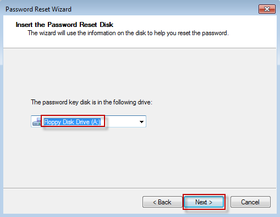Close the Password Reset Wizard window
This screenshot has height=217, width=280.
[267, 9]
